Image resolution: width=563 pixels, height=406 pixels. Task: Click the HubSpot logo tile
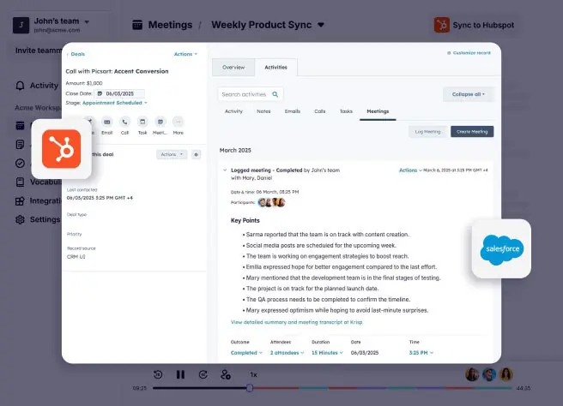(x=62, y=149)
